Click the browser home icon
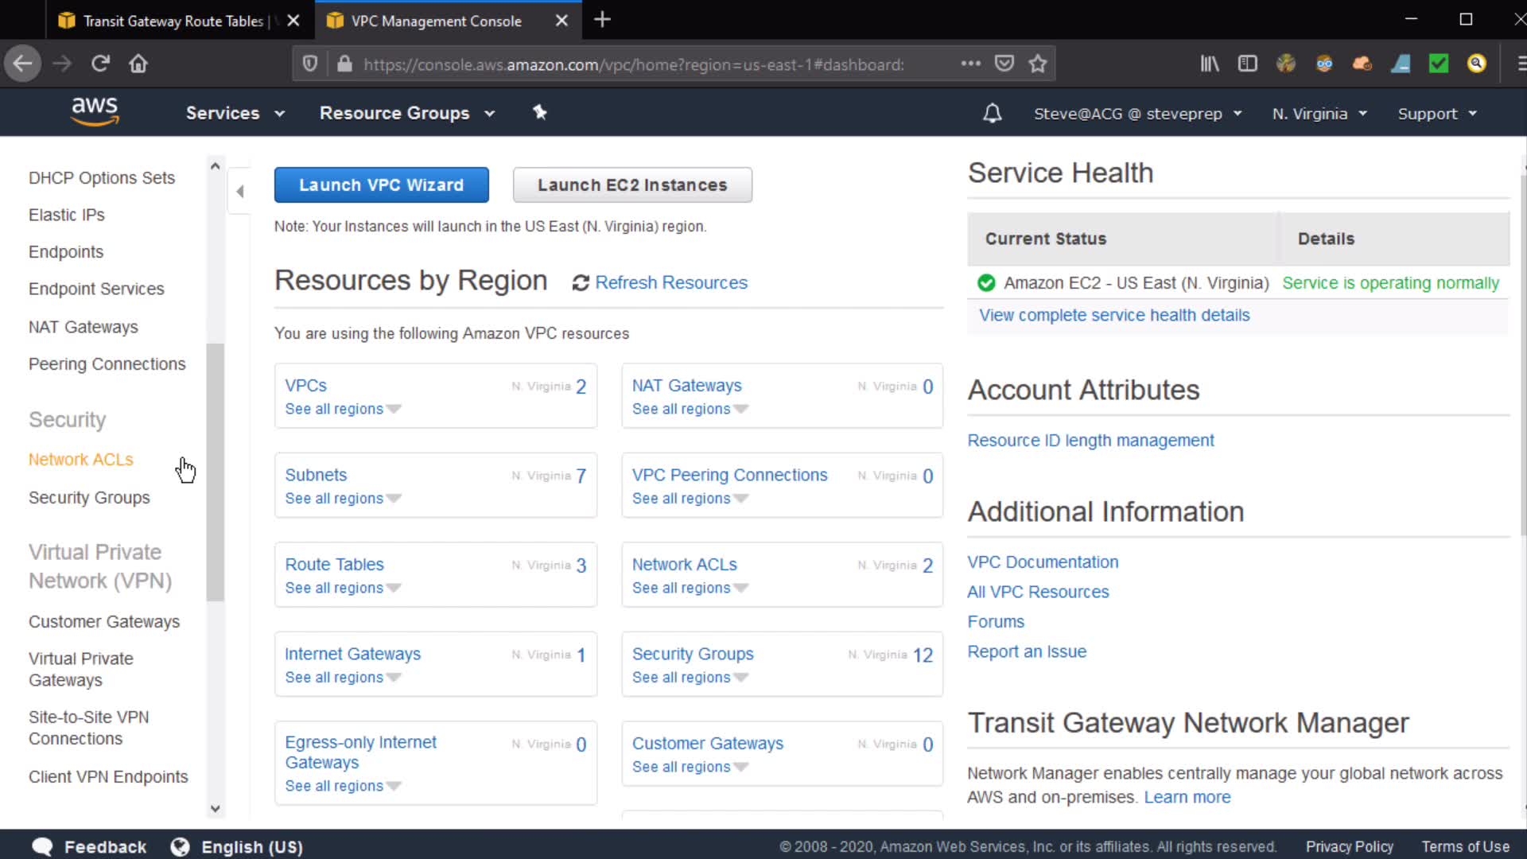 138,64
